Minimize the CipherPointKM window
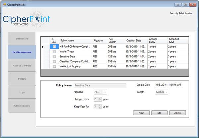Image resolution: width=199 pixels, height=138 pixels. (x=178, y=5)
